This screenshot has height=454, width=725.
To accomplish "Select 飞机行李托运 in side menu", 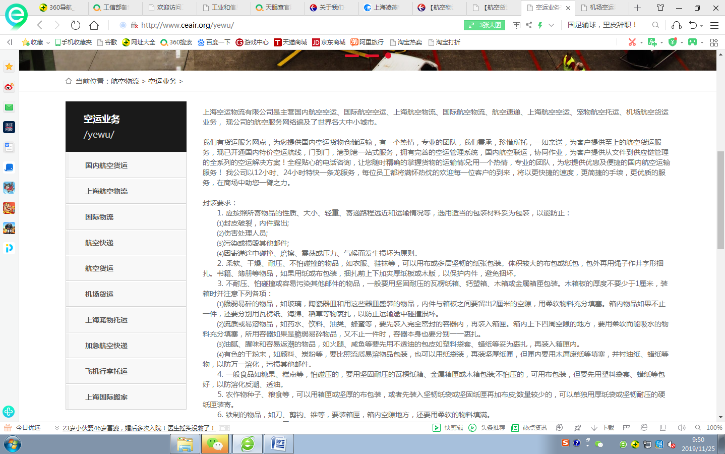I will (126, 371).
